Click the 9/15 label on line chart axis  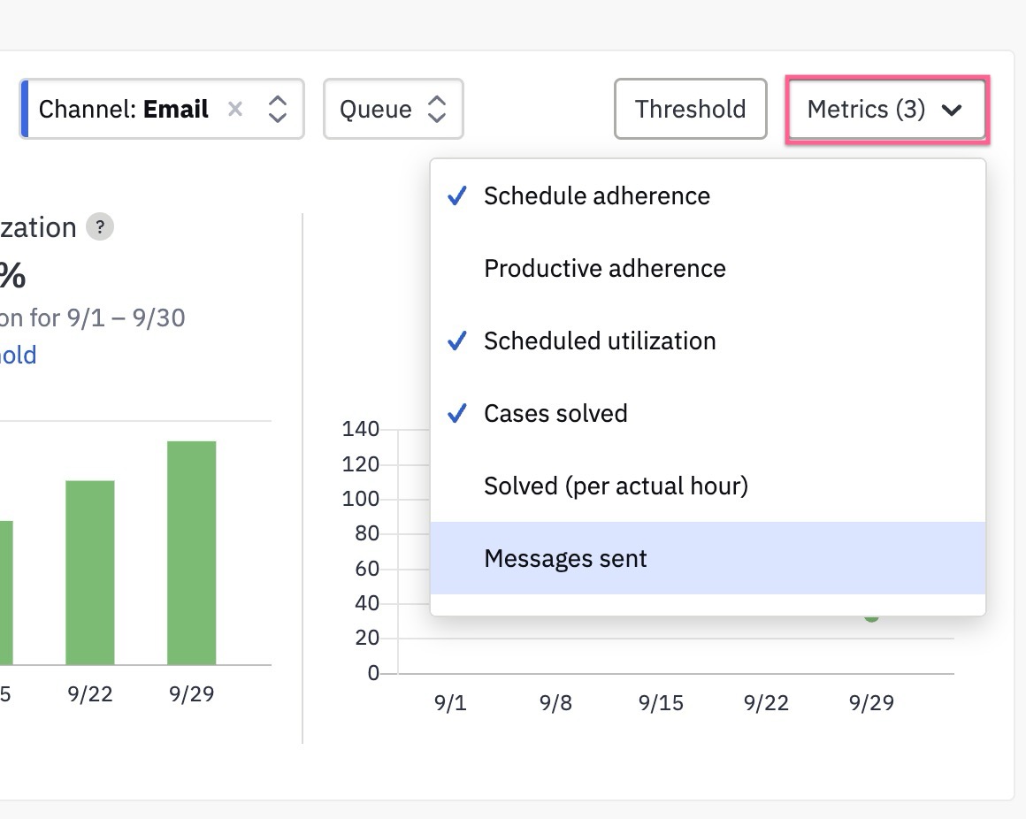(x=661, y=702)
